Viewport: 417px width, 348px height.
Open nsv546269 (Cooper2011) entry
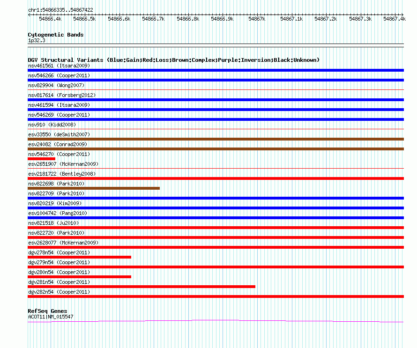click(59, 115)
